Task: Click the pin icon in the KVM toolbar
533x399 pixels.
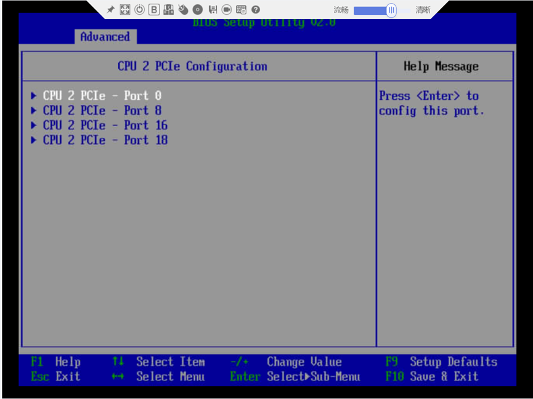Action: click(110, 10)
